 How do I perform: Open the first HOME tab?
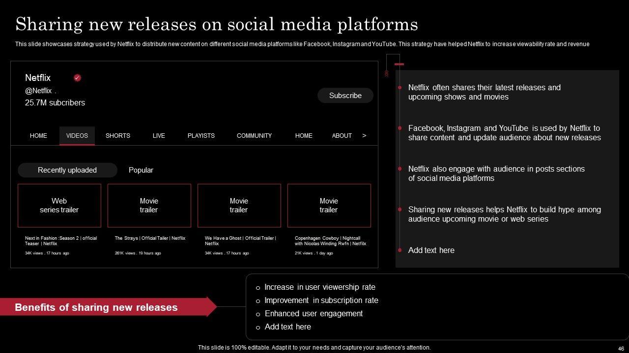[x=38, y=136]
